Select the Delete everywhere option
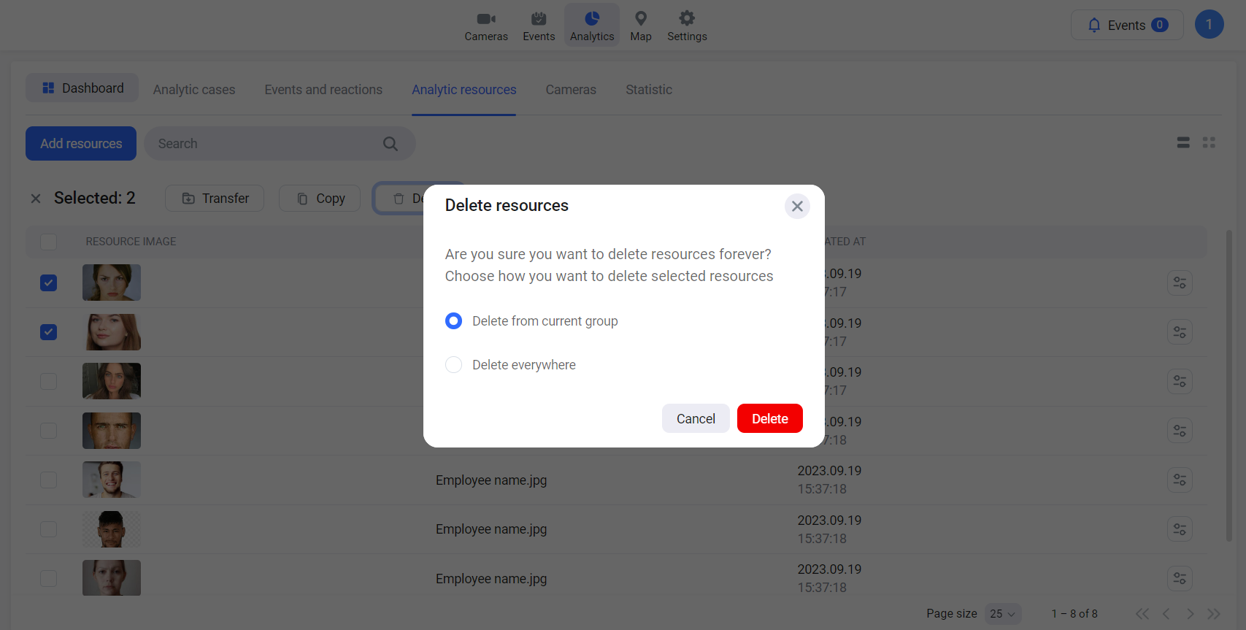 (x=454, y=365)
